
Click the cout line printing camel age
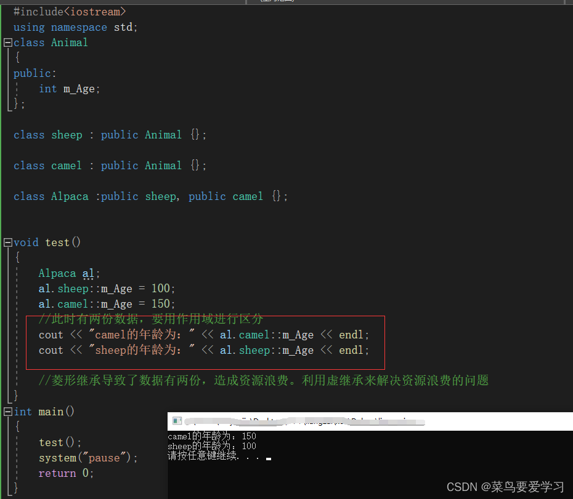[204, 335]
